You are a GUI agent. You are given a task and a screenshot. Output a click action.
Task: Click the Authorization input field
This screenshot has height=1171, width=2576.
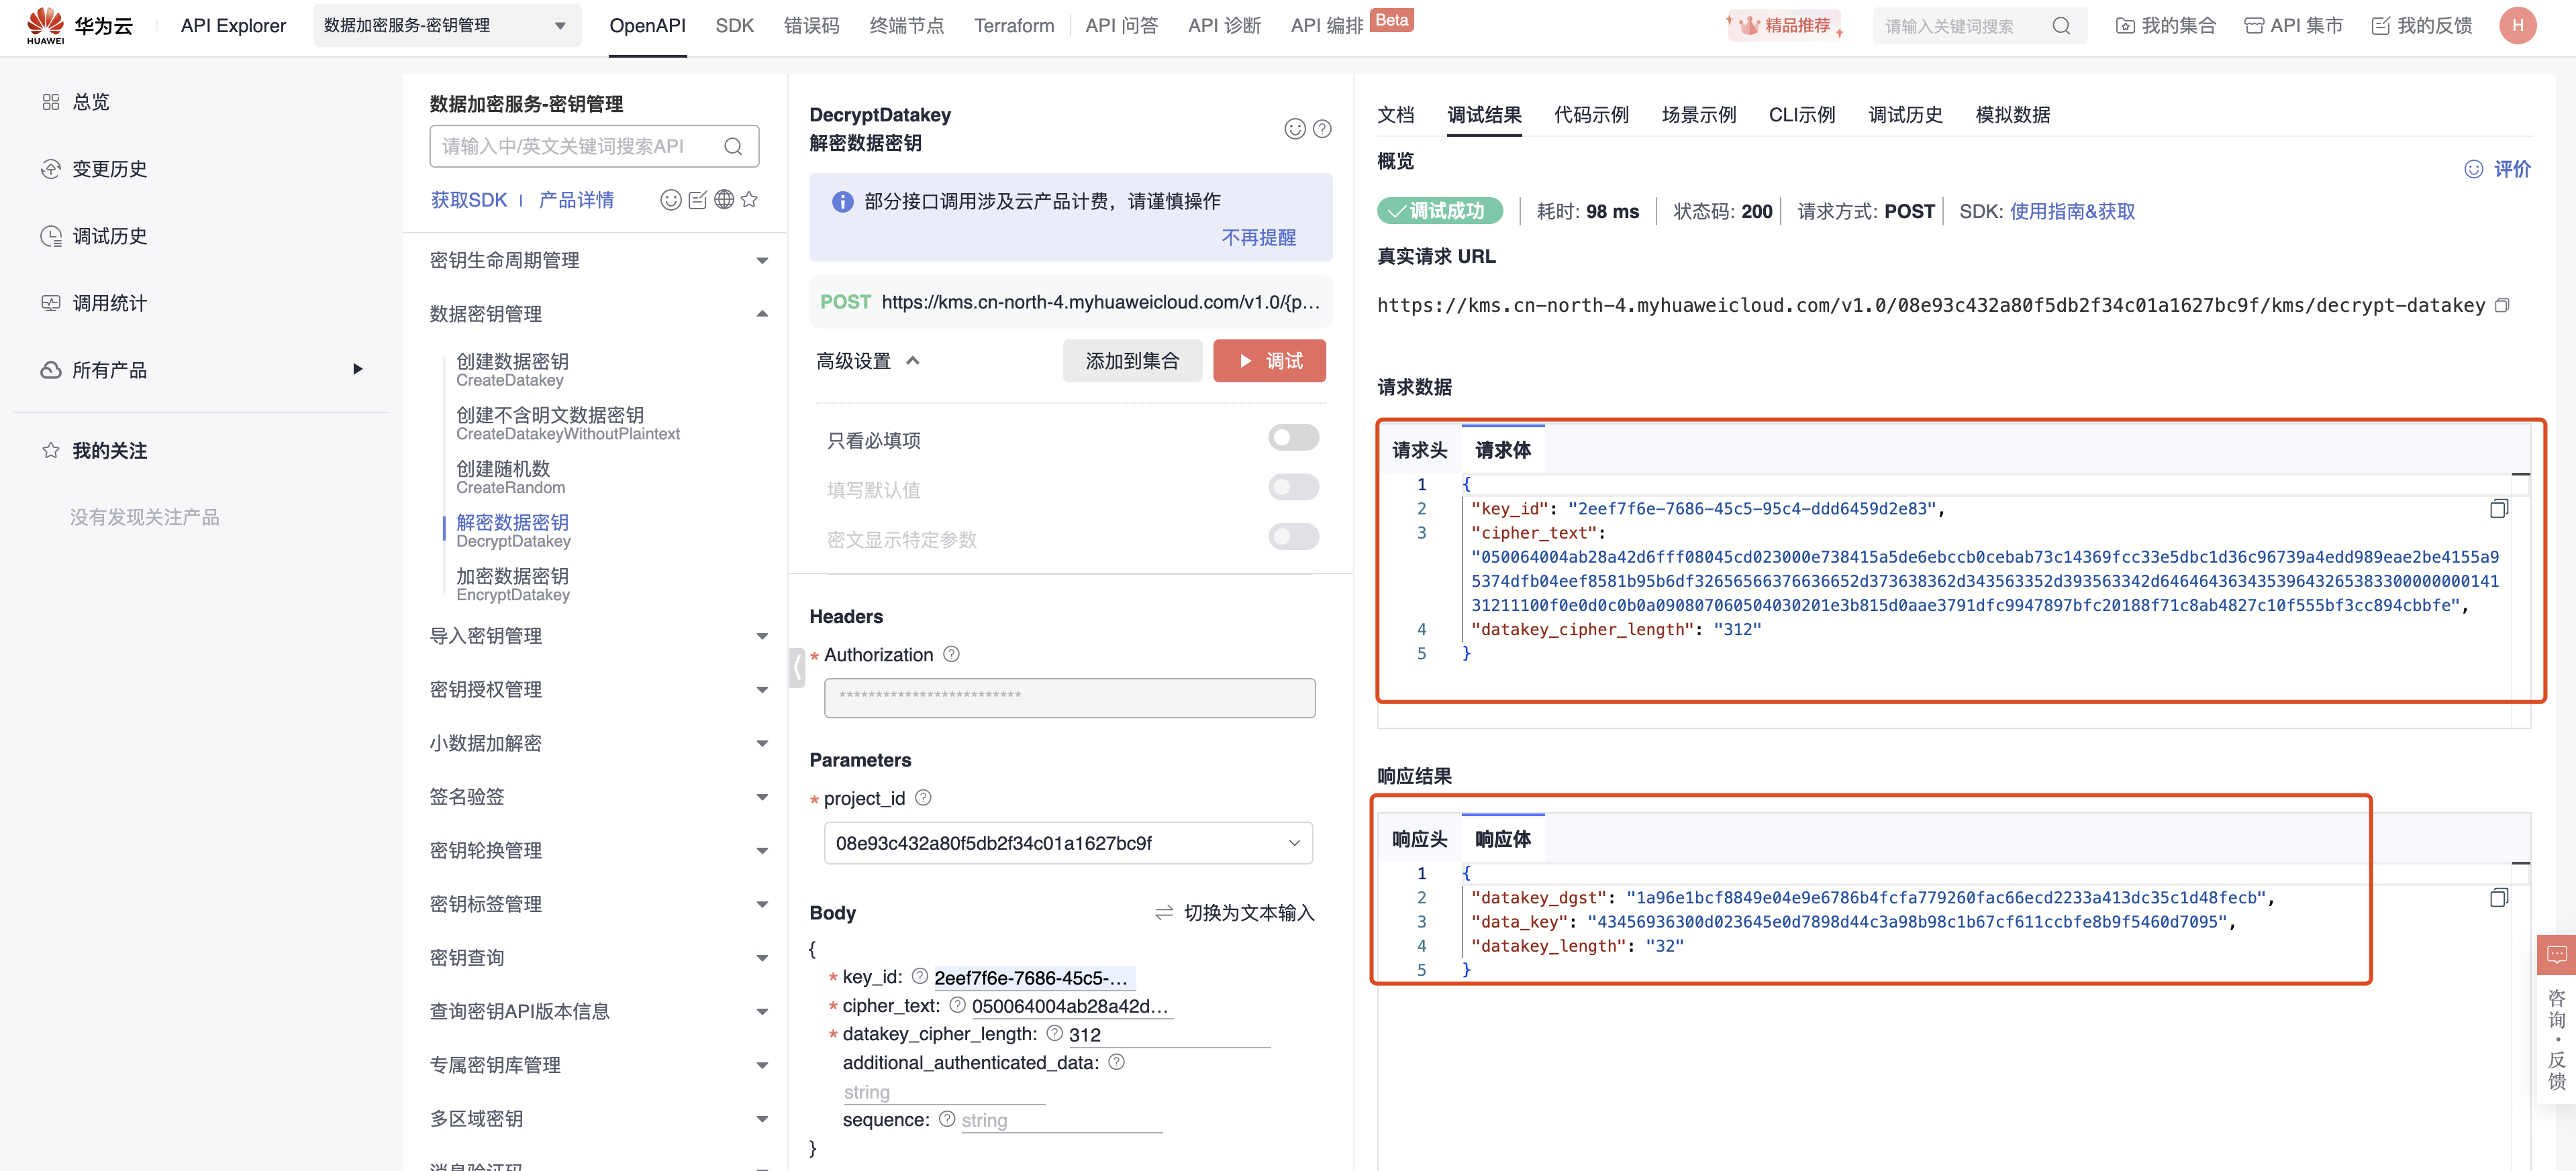pos(1069,698)
